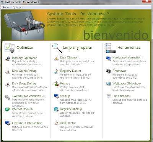Viewport: 153px width, 142px height.
Task: Click the Limpiar y reparar magnifier icon
Action: 57,48
